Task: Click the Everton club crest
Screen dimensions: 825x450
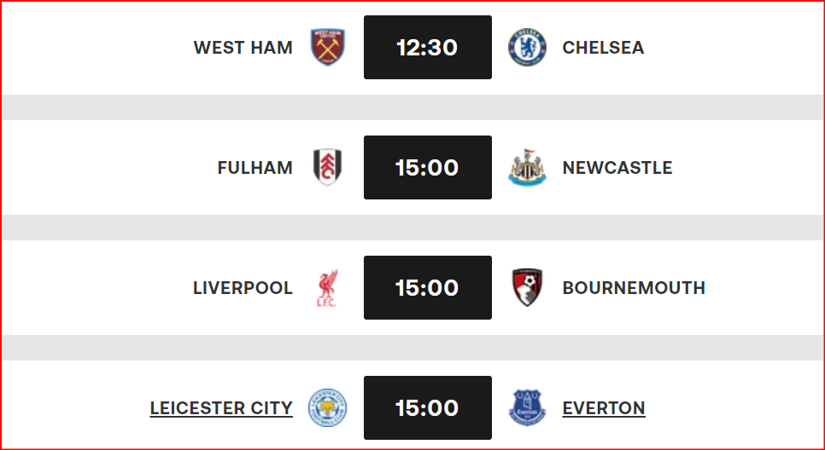Action: point(526,408)
